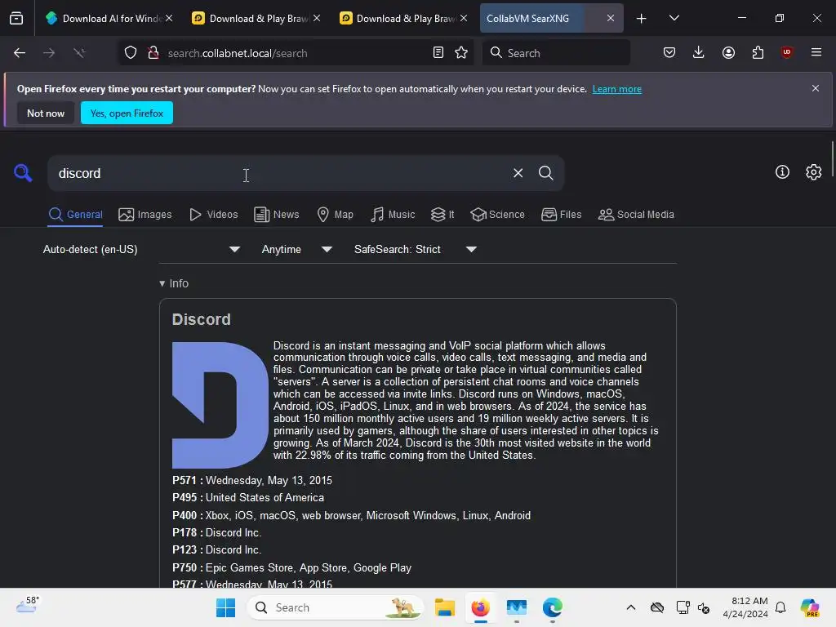Open Anytime time range dropdown
Image resolution: width=836 pixels, height=627 pixels.
[297, 250]
